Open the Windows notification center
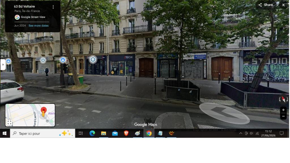290x163 pixels. point(282,133)
